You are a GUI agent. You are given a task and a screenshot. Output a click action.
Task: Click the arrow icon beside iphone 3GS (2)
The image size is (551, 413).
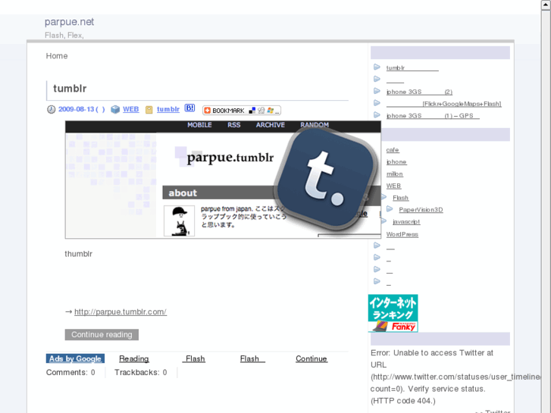pos(377,91)
